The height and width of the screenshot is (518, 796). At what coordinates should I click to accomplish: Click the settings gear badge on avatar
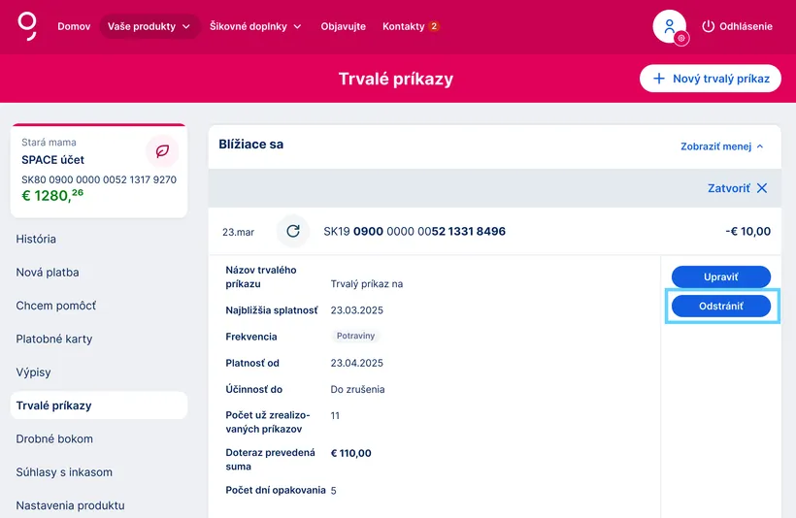(x=681, y=38)
